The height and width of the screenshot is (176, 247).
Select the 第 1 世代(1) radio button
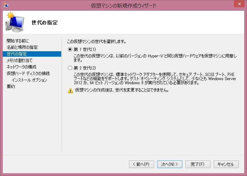pyautogui.click(x=70, y=49)
